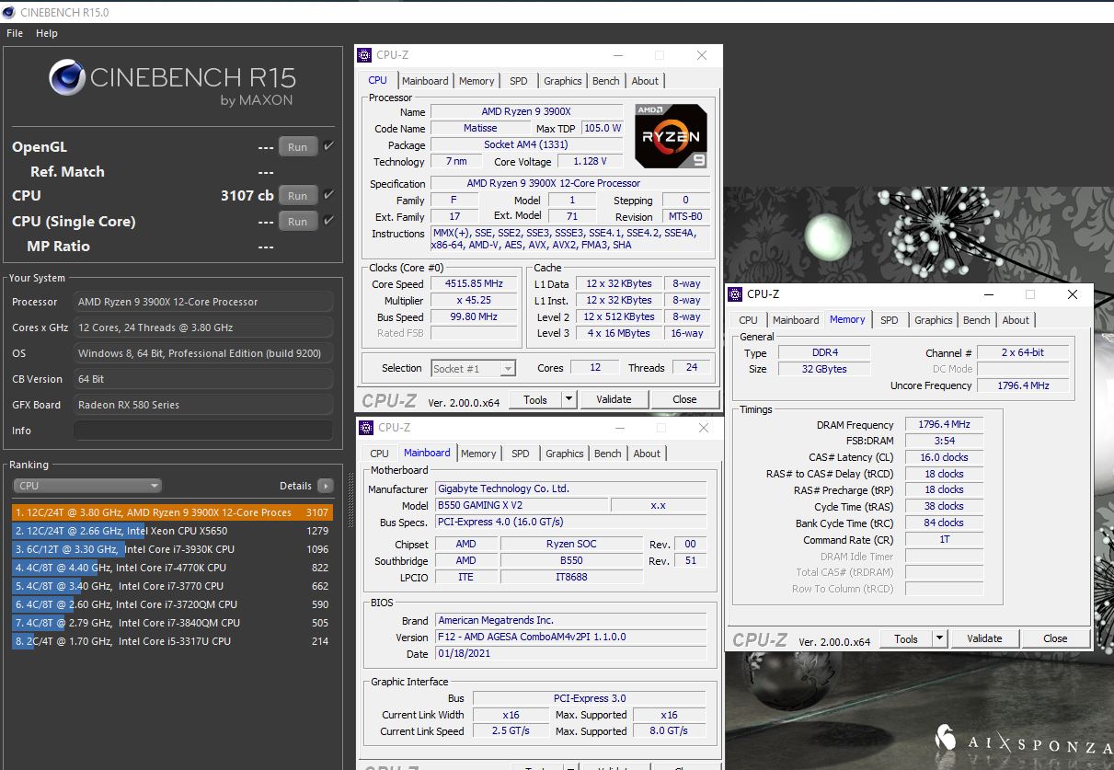1114x770 pixels.
Task: Switch to About tab in the top CPU-Z window
Action: click(645, 81)
